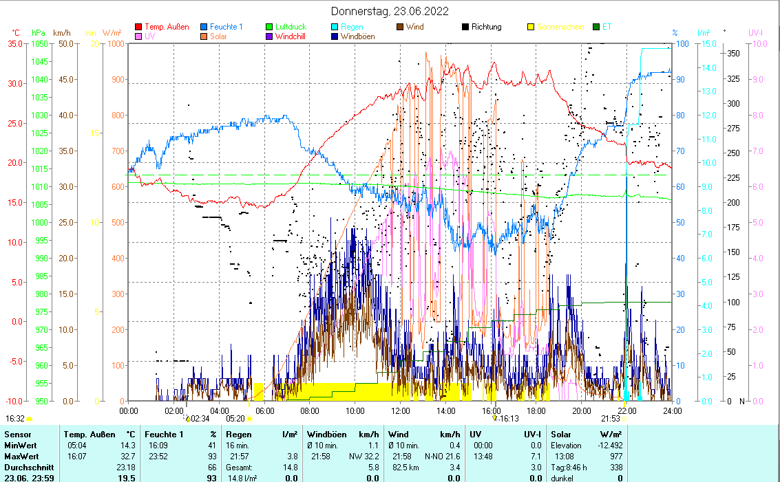The height and width of the screenshot is (482, 780).
Task: Select the green Luftdruck legend square
Action: pos(270,28)
